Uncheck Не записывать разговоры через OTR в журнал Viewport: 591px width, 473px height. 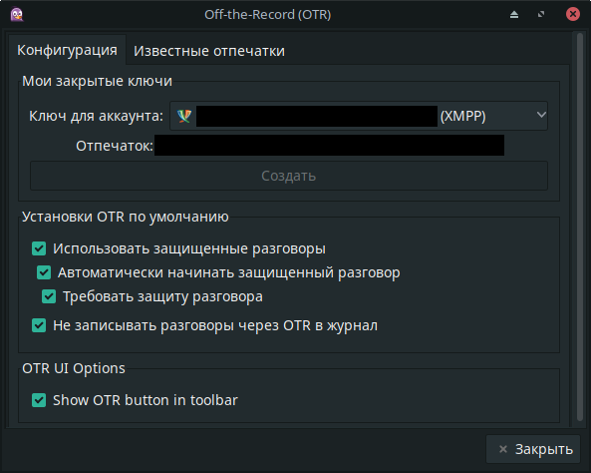click(39, 325)
